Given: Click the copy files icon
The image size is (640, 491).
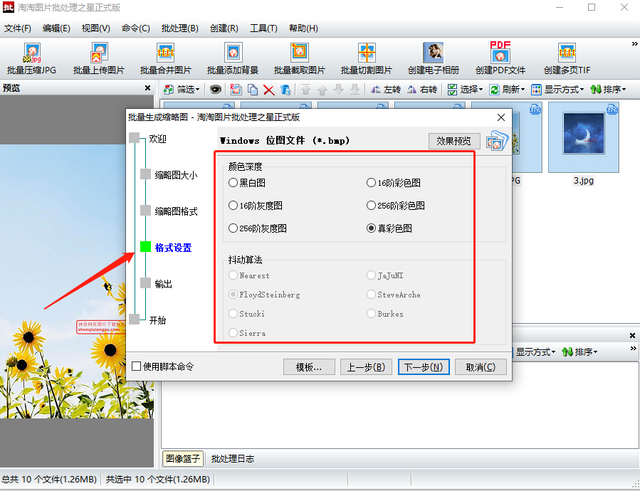Looking at the screenshot, I should coord(253,90).
